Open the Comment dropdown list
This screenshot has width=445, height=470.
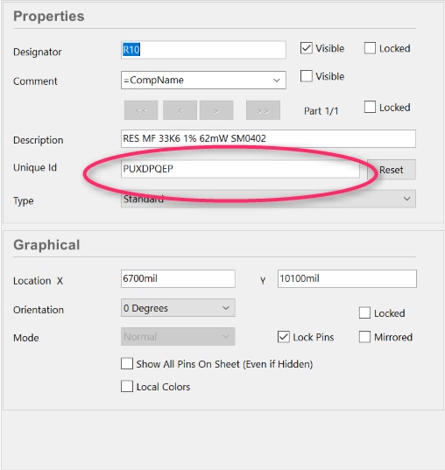coord(276,80)
